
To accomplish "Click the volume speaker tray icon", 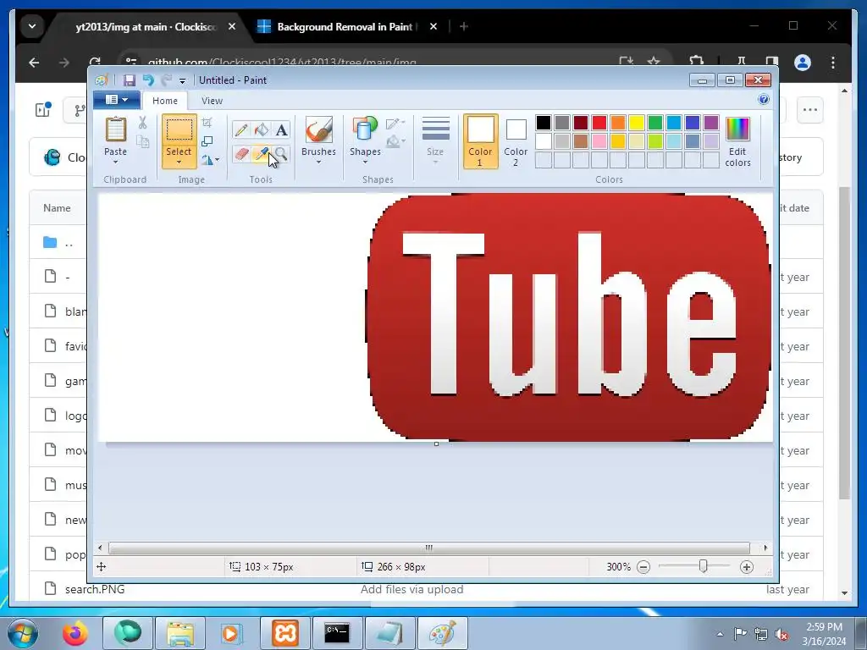I will (781, 634).
